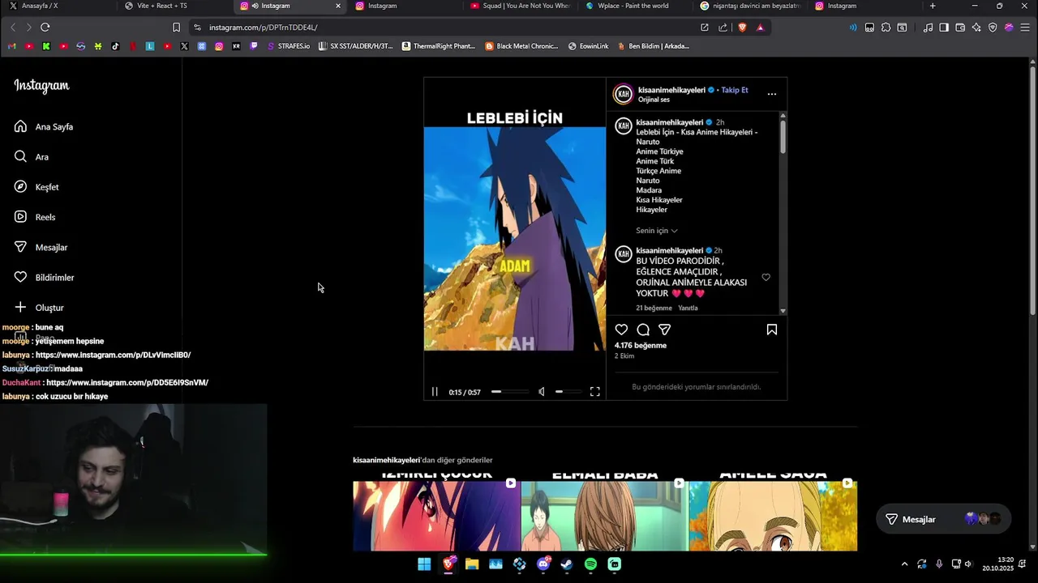Switch to the Squad YouTube tab
The image size is (1038, 583).
click(x=521, y=6)
